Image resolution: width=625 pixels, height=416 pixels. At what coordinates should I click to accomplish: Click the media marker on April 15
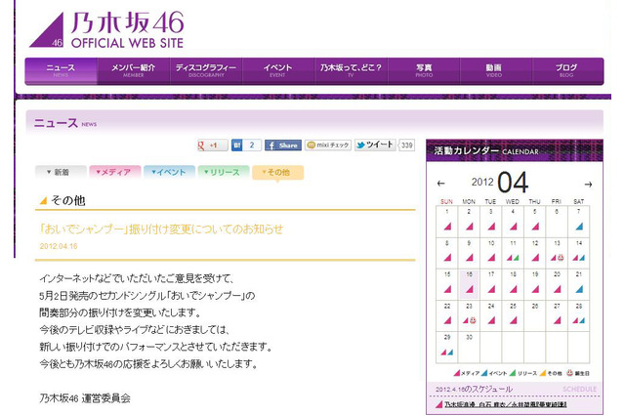click(447, 288)
